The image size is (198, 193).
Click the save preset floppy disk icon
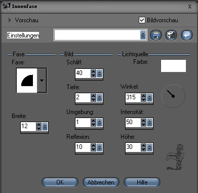pyautogui.click(x=155, y=35)
